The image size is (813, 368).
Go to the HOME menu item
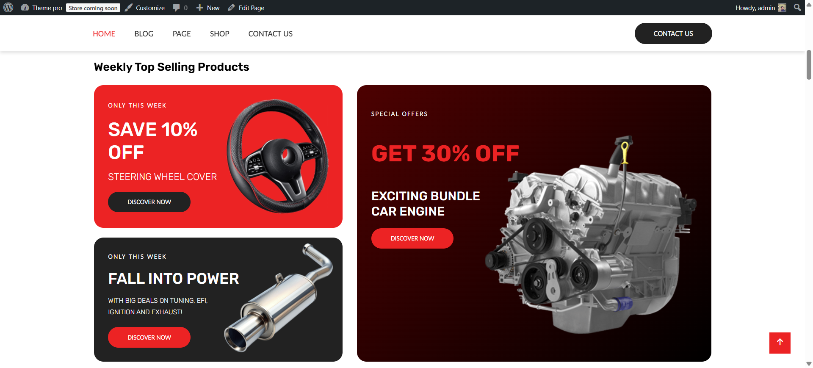[x=104, y=33]
